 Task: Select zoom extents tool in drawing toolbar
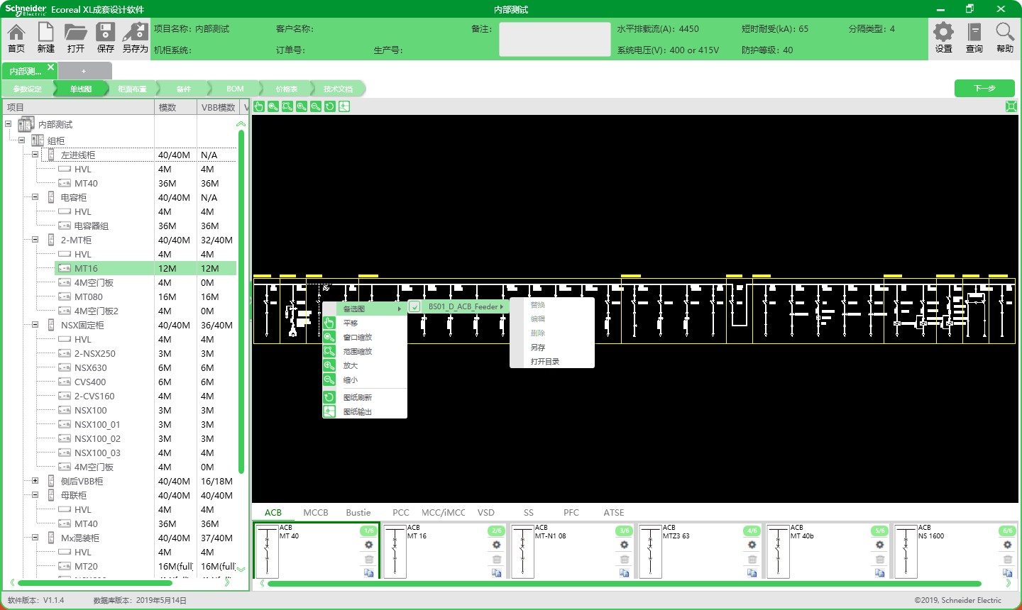tap(287, 106)
